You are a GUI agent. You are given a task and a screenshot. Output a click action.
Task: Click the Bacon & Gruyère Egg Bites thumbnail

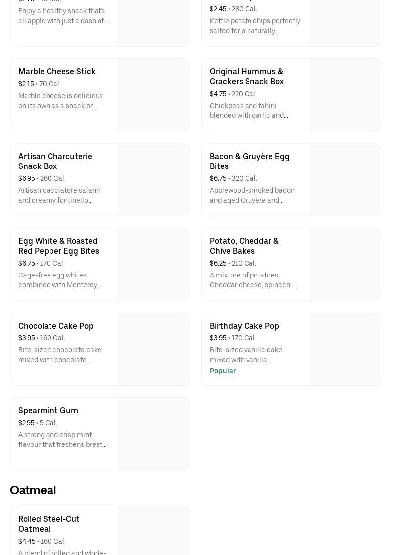tap(345, 180)
